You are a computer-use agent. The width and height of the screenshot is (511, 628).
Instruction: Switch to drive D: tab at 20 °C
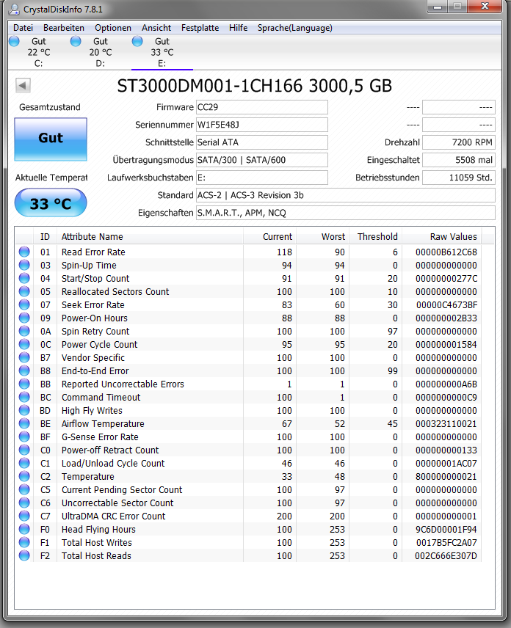pos(101,52)
